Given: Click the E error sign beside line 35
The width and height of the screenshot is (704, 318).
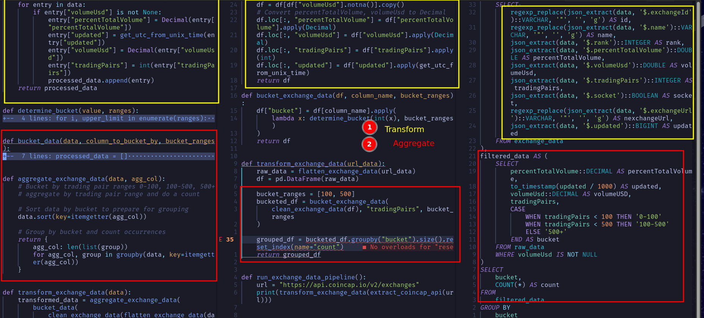Looking at the screenshot, I should click(221, 240).
